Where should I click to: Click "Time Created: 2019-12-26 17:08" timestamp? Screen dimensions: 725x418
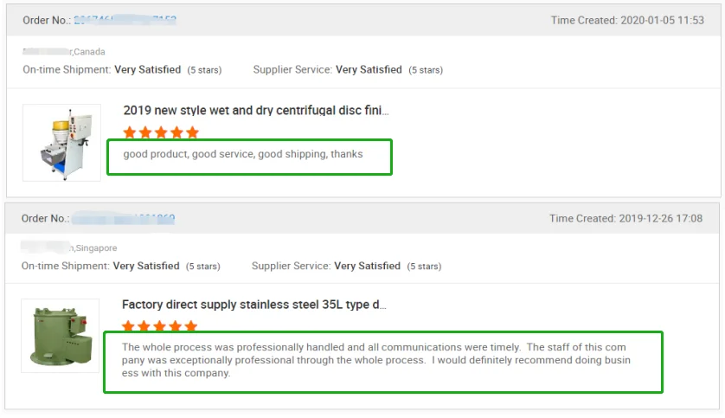626,219
